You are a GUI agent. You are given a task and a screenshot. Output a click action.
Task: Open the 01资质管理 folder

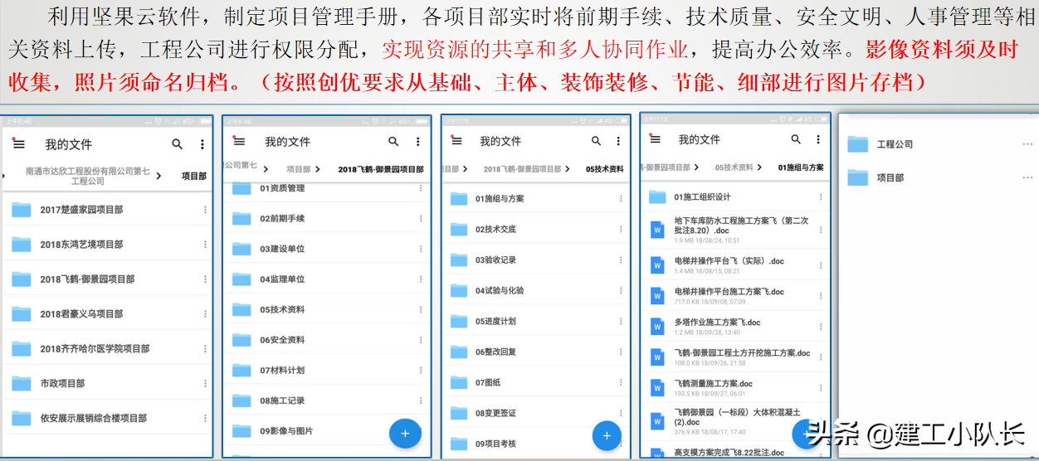(x=326, y=188)
